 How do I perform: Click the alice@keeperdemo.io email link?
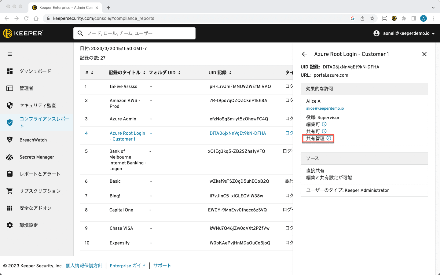pyautogui.click(x=325, y=108)
